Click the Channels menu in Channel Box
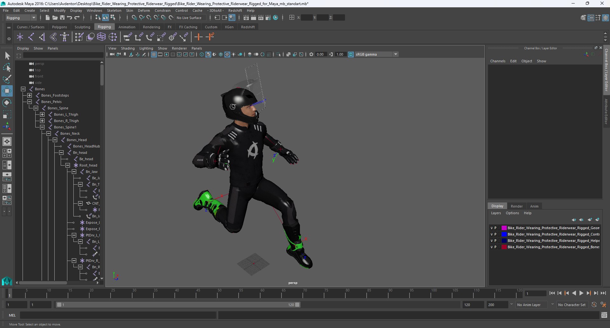Viewport: 610px width, 328px height. tap(498, 61)
